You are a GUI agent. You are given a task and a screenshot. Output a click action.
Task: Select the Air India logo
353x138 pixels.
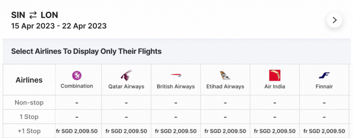coord(275,75)
